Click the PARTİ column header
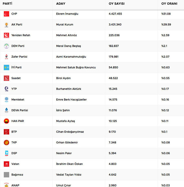The height and width of the screenshot is (187, 184). [x=7, y=4]
